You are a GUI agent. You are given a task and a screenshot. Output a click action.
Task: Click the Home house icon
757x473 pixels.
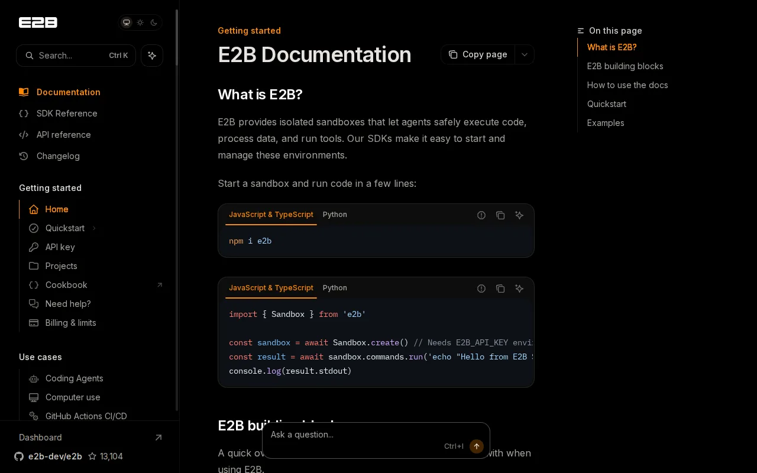34,209
